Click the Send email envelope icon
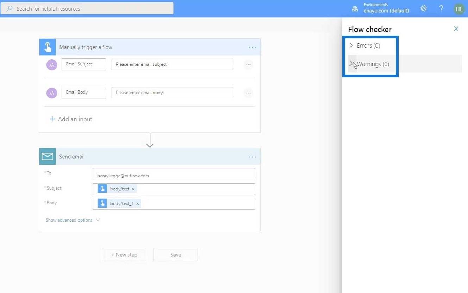This screenshot has height=293, width=468. (x=48, y=157)
